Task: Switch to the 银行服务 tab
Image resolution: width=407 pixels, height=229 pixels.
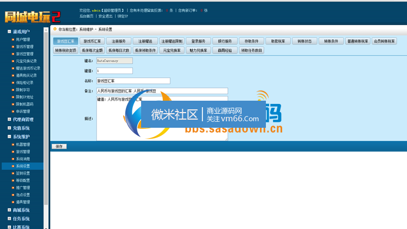Action: 225,41
